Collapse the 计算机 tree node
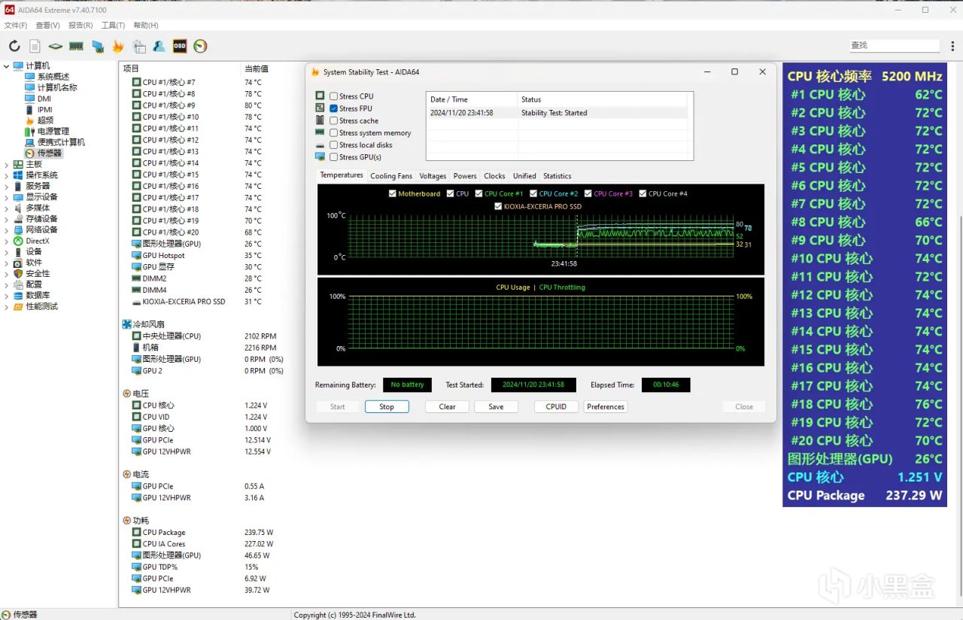 pyautogui.click(x=7, y=66)
